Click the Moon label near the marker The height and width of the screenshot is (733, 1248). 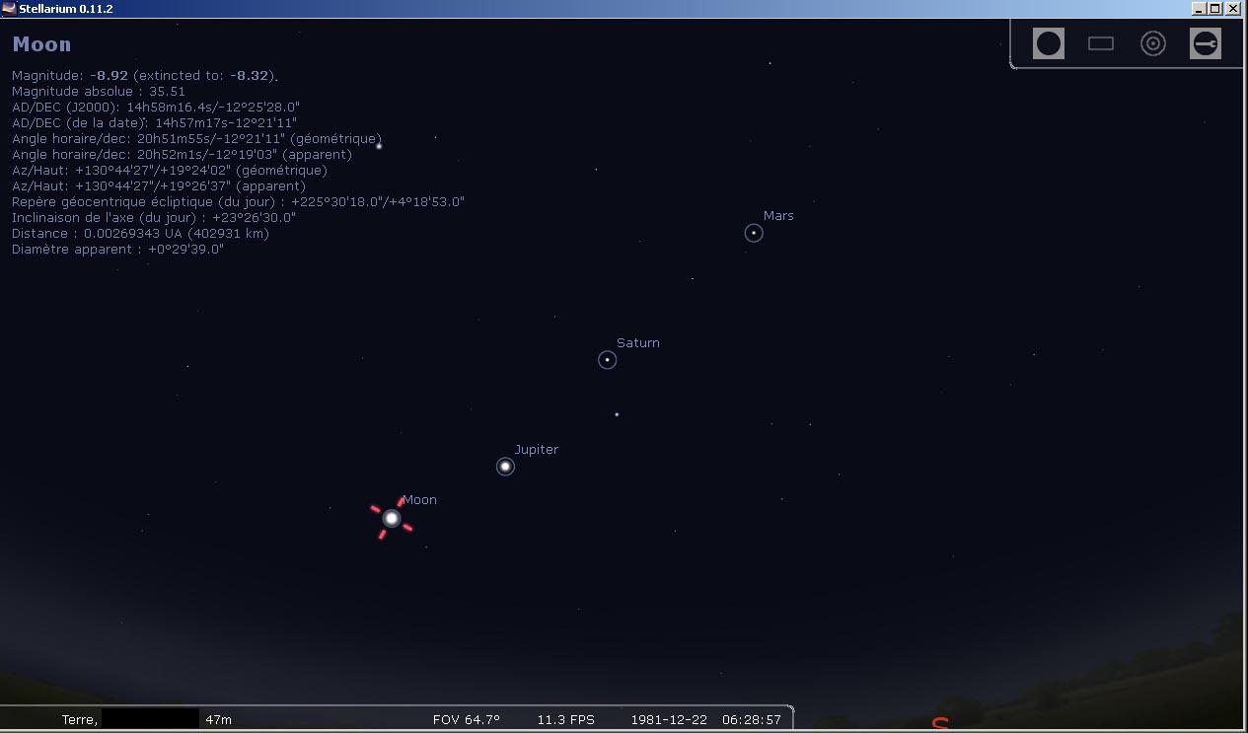tap(419, 500)
